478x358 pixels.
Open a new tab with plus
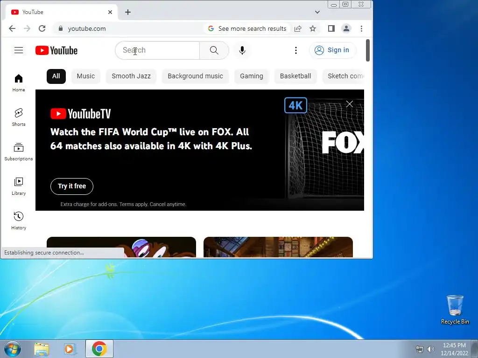(x=128, y=12)
